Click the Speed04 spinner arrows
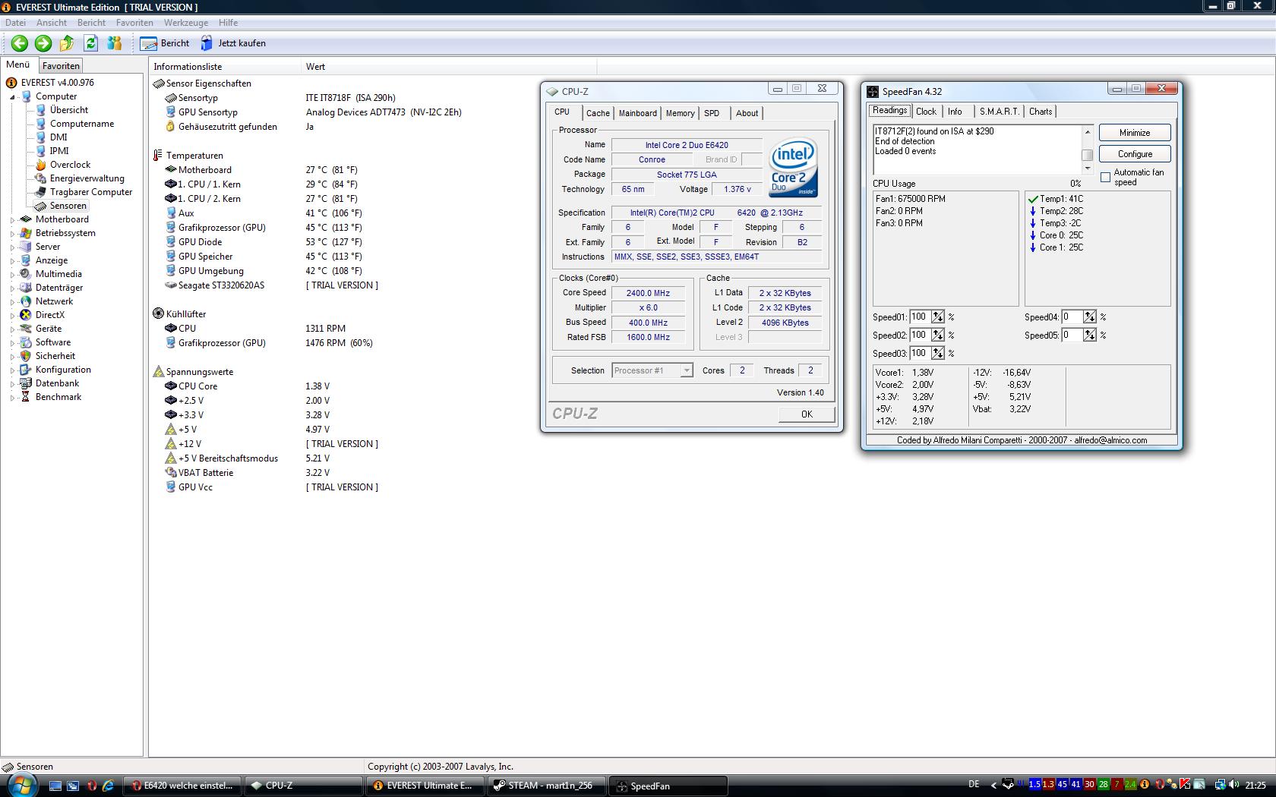This screenshot has height=797, width=1276. point(1090,317)
